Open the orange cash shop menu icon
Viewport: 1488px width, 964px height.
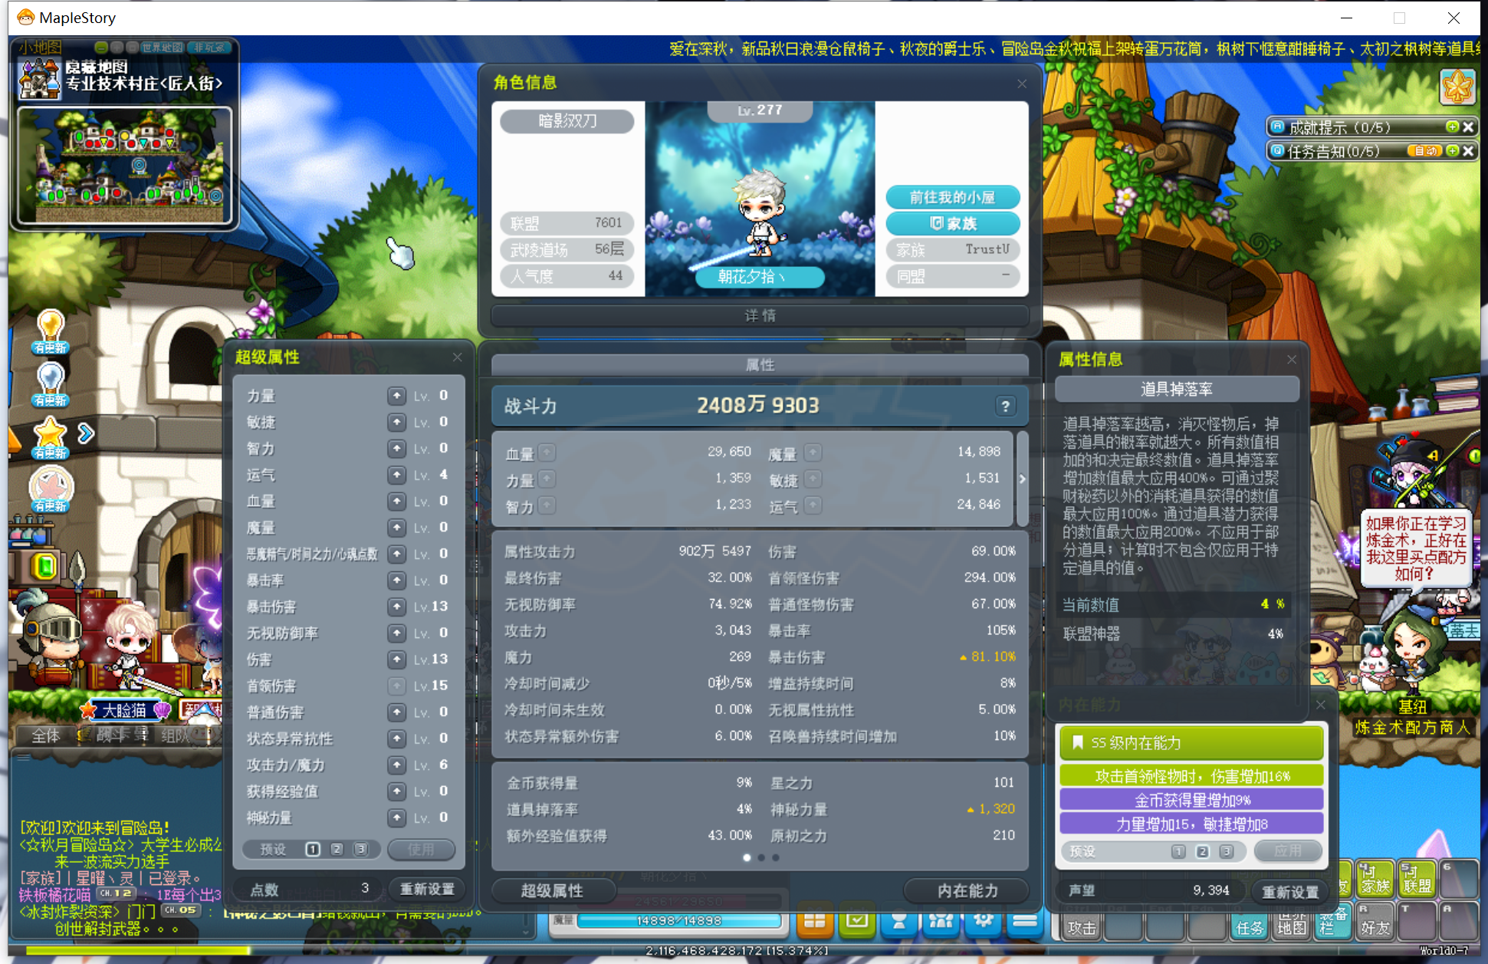click(814, 921)
